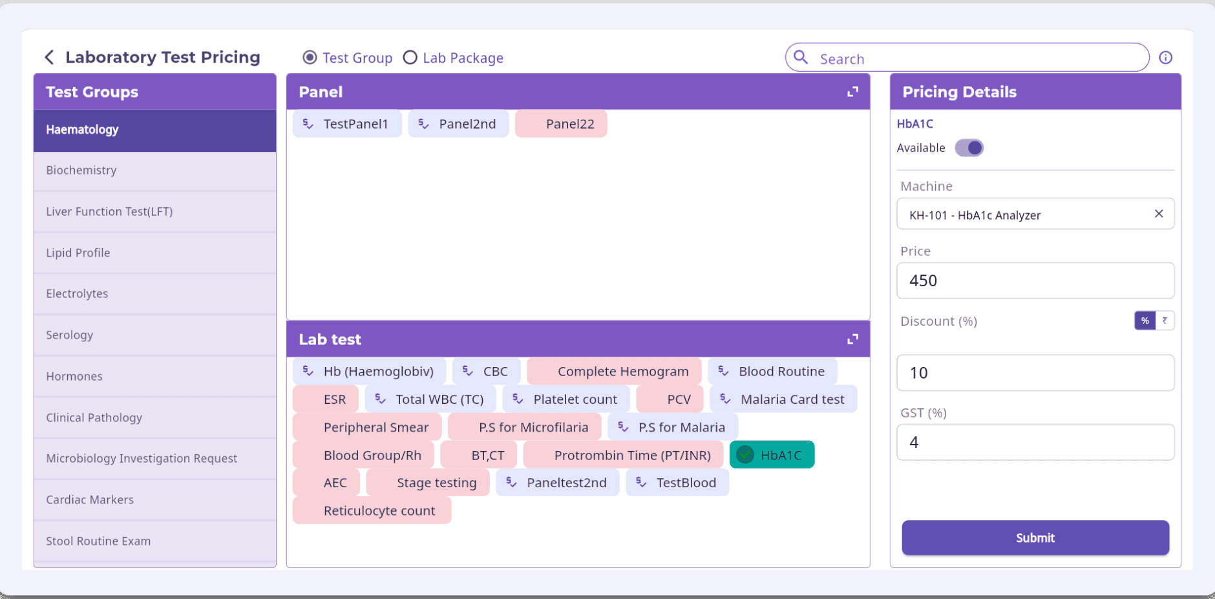Screen dimensions: 1215x599
Task: Pick the PCV lab test chip
Action: click(x=670, y=399)
